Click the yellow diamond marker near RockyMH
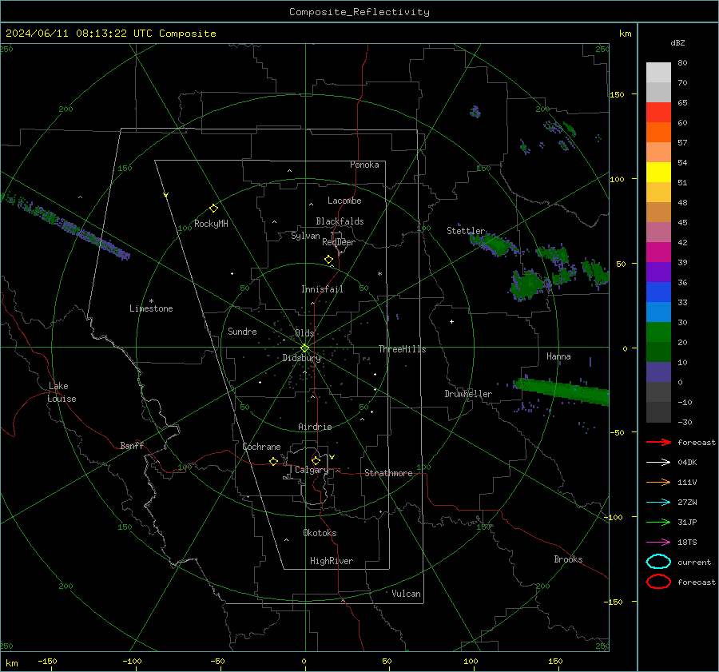719x672 pixels. point(213,209)
